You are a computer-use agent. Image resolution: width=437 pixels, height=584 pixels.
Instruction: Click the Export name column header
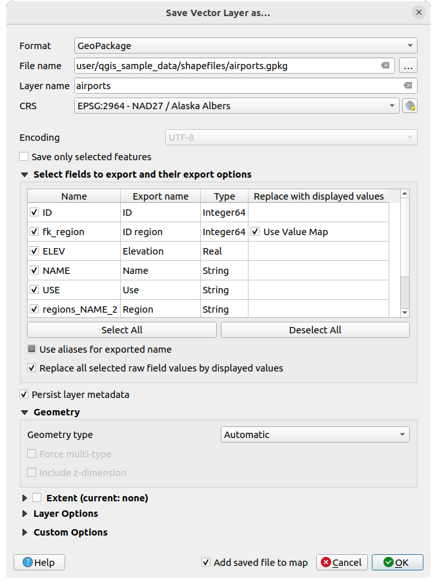tap(160, 196)
